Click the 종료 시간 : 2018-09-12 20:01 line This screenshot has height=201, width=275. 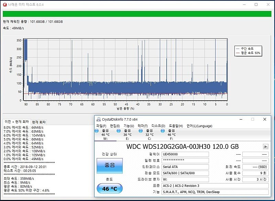coord(25,167)
